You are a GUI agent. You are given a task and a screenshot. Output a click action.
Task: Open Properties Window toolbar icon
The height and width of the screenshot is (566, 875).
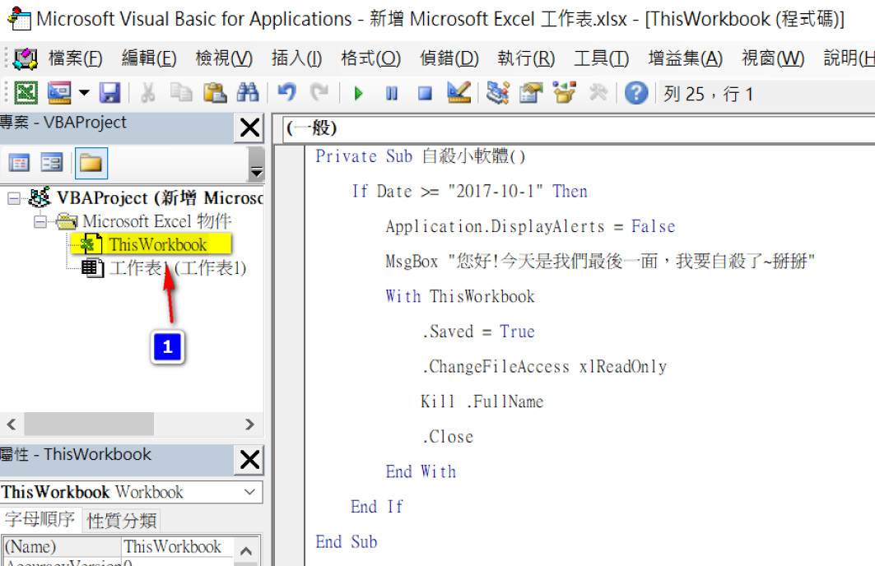531,93
